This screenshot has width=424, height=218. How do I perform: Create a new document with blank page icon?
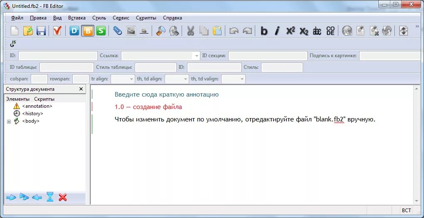(14, 31)
